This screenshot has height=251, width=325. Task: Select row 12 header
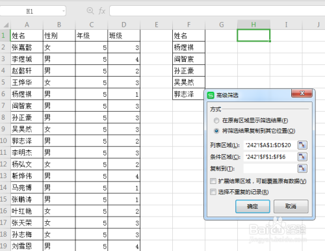click(x=5, y=164)
